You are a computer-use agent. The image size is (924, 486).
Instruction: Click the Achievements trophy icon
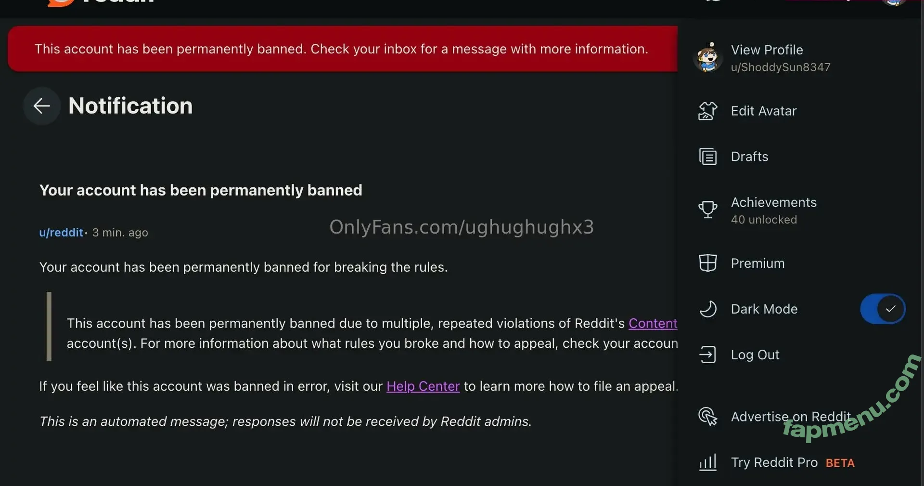(707, 210)
